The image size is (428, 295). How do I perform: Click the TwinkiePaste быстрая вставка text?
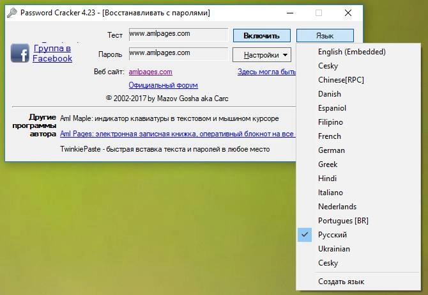165,149
